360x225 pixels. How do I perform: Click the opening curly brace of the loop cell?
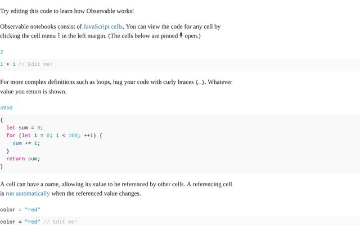(x=2, y=120)
